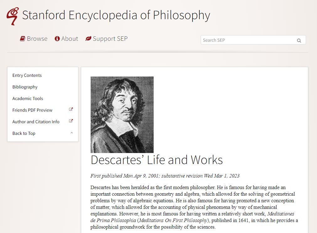
Task: Open Academic Tools in the sidebar
Action: click(x=28, y=98)
